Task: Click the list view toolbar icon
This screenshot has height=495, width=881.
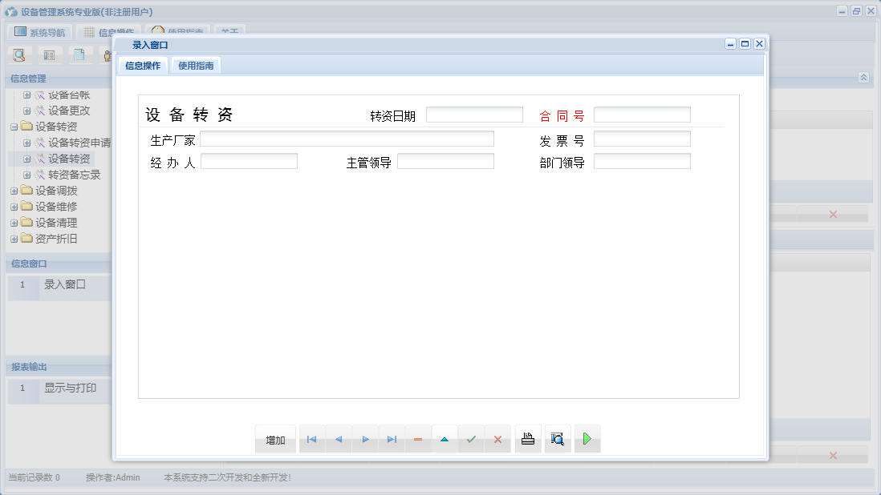Action: tap(49, 55)
